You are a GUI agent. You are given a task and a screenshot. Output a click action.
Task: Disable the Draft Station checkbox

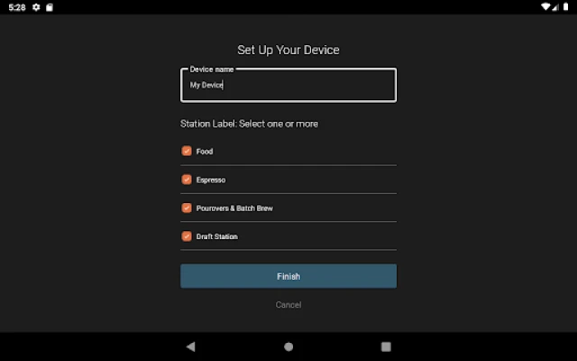pyautogui.click(x=187, y=236)
